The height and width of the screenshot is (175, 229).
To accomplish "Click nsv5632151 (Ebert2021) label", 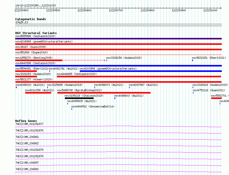I will 209,58.
